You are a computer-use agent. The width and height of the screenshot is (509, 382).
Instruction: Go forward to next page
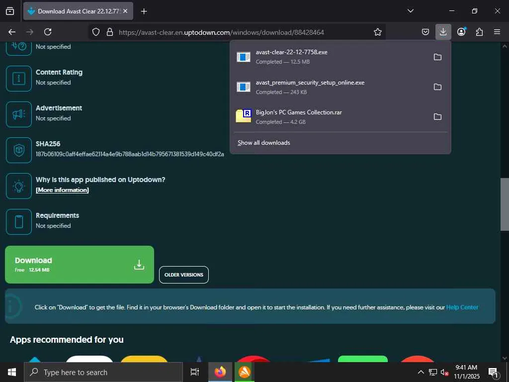[30, 32]
